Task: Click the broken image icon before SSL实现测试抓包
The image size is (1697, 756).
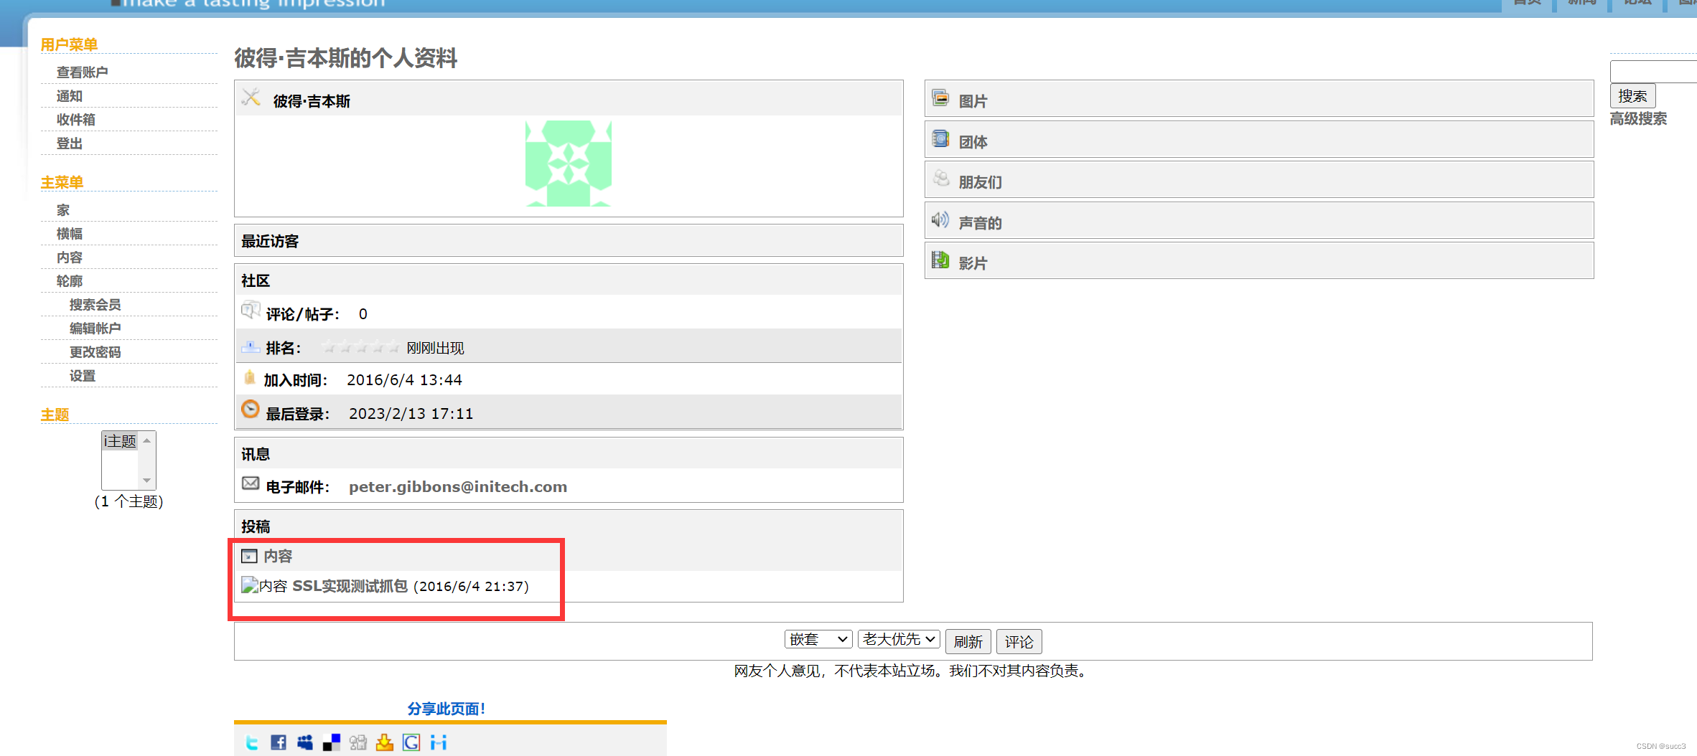Action: [x=249, y=585]
